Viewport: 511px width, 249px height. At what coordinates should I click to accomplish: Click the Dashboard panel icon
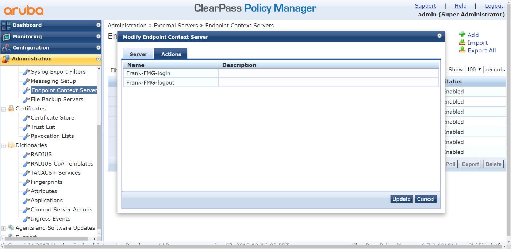click(x=6, y=25)
